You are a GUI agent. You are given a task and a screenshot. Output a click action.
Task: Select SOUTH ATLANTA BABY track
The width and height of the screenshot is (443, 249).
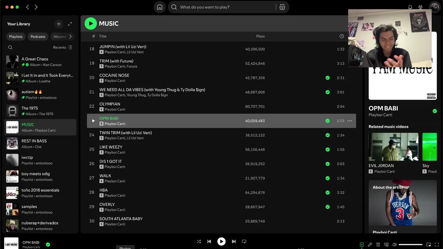point(221,221)
